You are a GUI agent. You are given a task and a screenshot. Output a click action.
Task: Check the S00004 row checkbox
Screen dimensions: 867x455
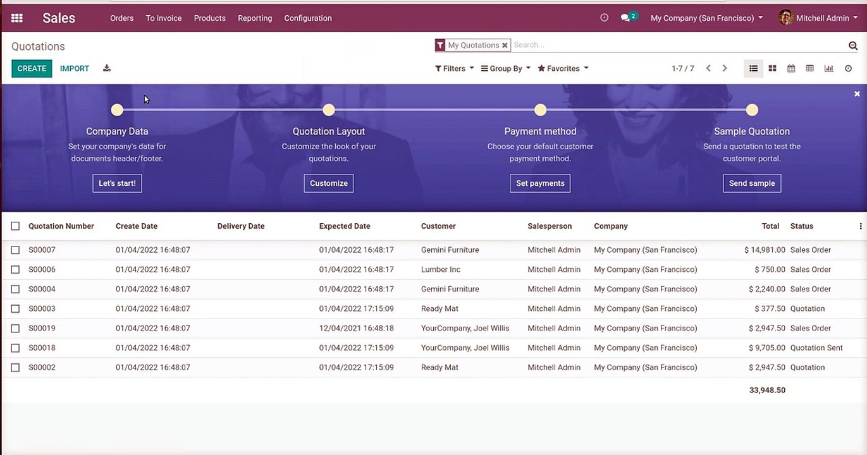click(15, 289)
